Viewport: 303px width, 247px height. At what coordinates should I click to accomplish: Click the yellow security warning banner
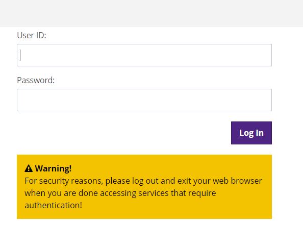144,187
